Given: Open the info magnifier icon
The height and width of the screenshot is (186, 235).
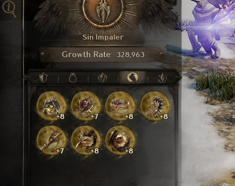Looking at the screenshot, I should pyautogui.click(x=9, y=9).
